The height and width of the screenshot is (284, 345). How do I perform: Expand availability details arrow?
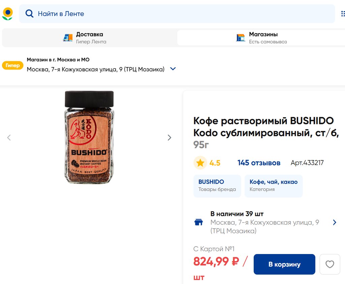tap(335, 222)
